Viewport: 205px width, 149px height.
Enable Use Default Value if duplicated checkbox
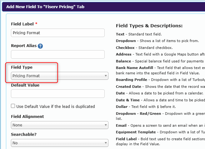tap(13, 106)
